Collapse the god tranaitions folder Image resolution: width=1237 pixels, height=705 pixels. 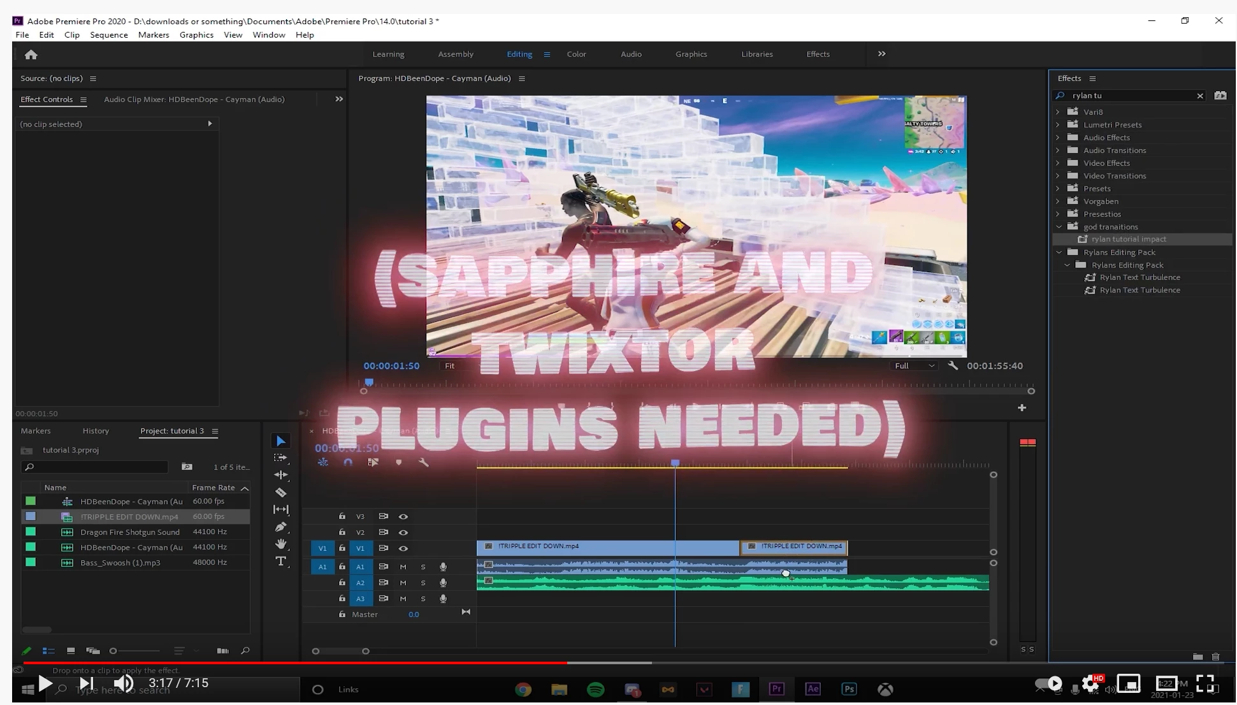point(1059,227)
